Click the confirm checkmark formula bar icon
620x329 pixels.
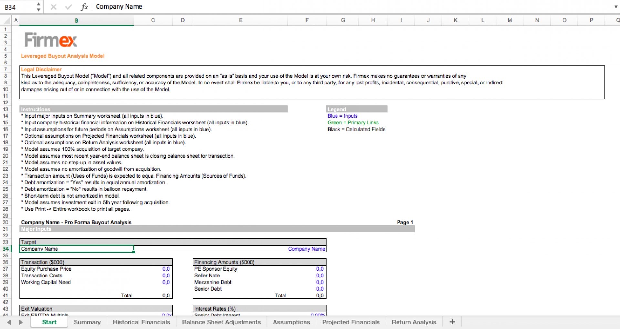[x=68, y=7]
